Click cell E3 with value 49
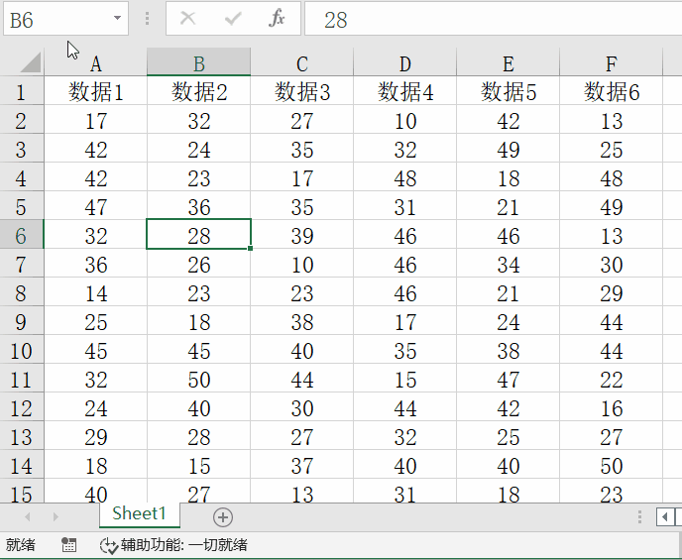 point(508,149)
